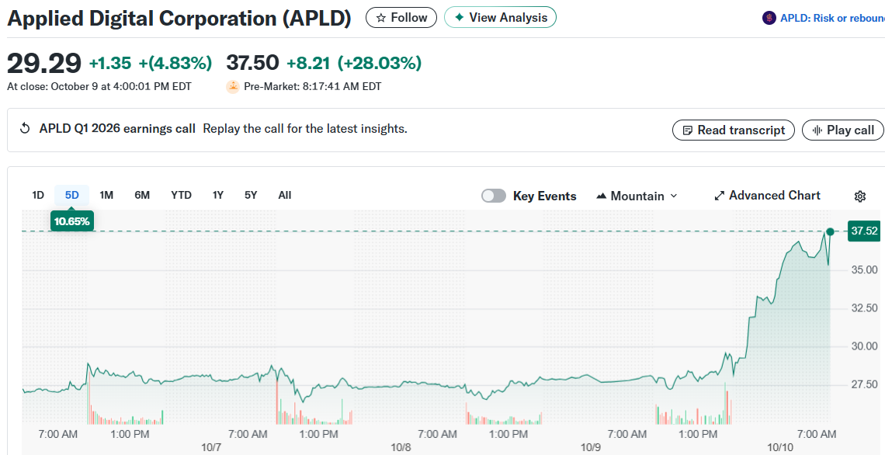Expand the Mountain chart type dropdown
This screenshot has width=885, height=455.
pyautogui.click(x=637, y=196)
